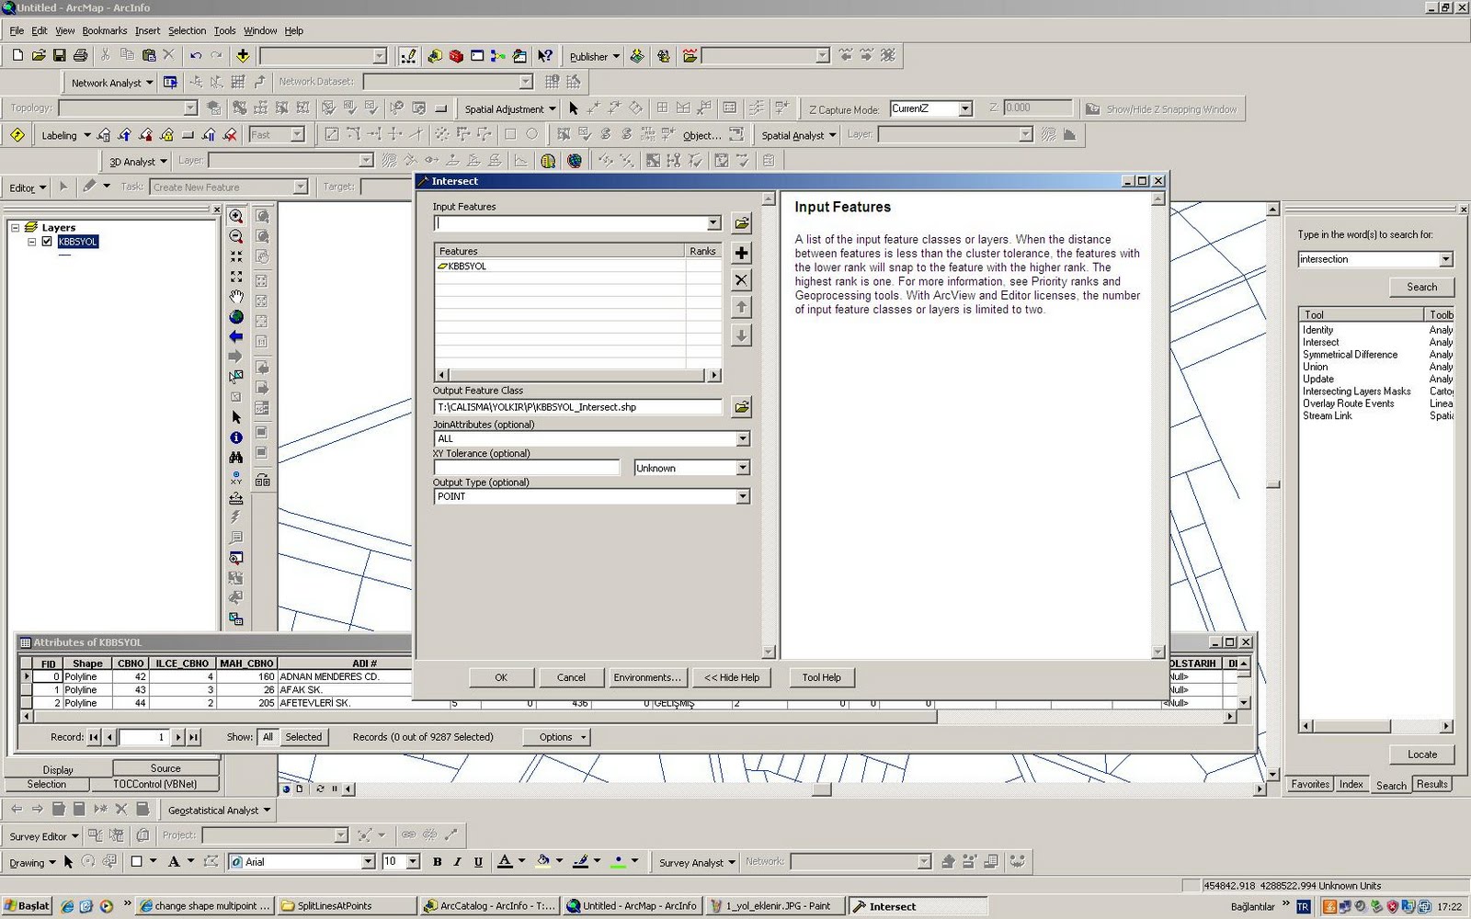Viewport: 1471px width, 919px height.
Task: Browse for input features folder icon
Action: 741,223
